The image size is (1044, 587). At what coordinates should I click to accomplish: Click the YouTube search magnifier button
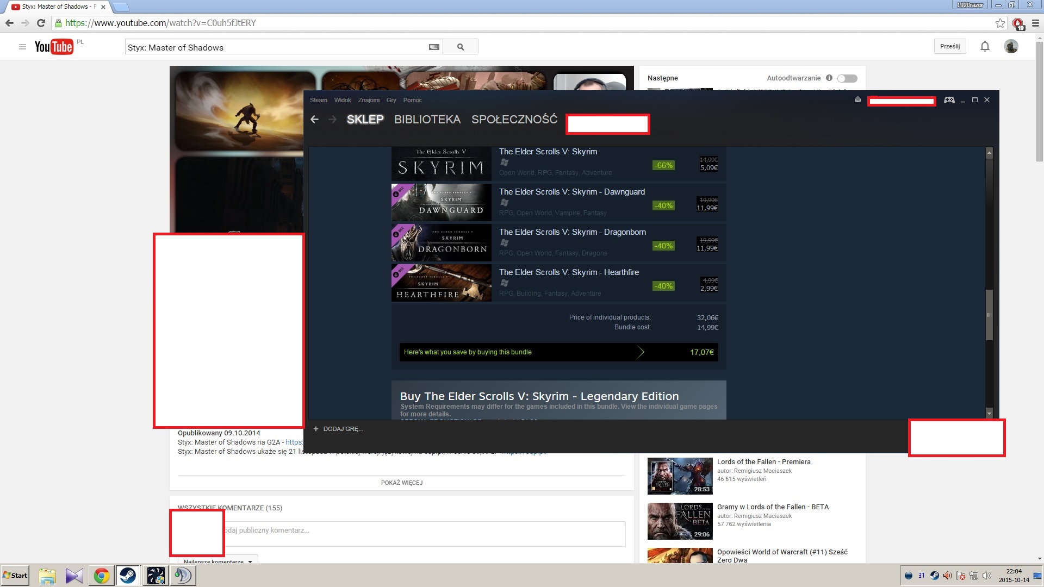(461, 47)
